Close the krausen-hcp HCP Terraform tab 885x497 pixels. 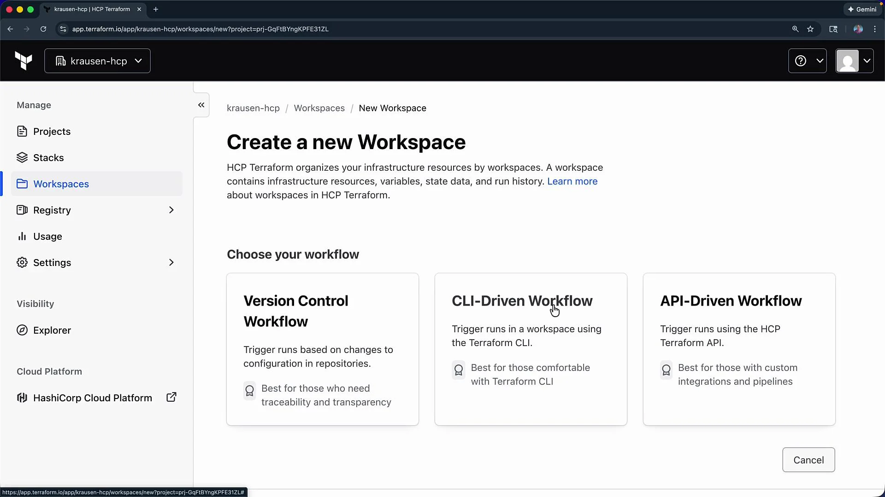point(139,9)
